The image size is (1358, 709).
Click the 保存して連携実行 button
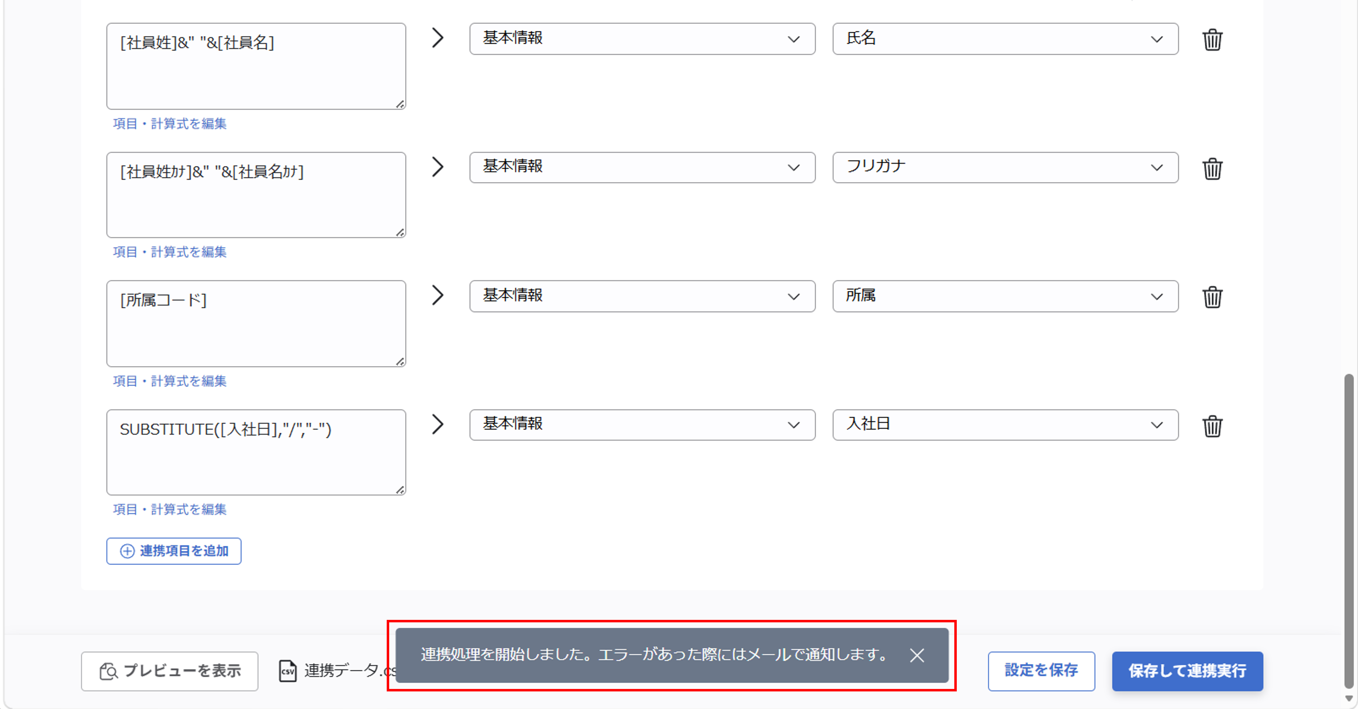pyautogui.click(x=1187, y=671)
